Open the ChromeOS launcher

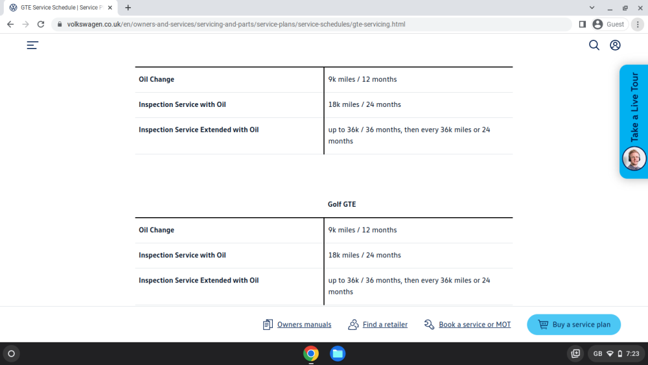coord(12,354)
